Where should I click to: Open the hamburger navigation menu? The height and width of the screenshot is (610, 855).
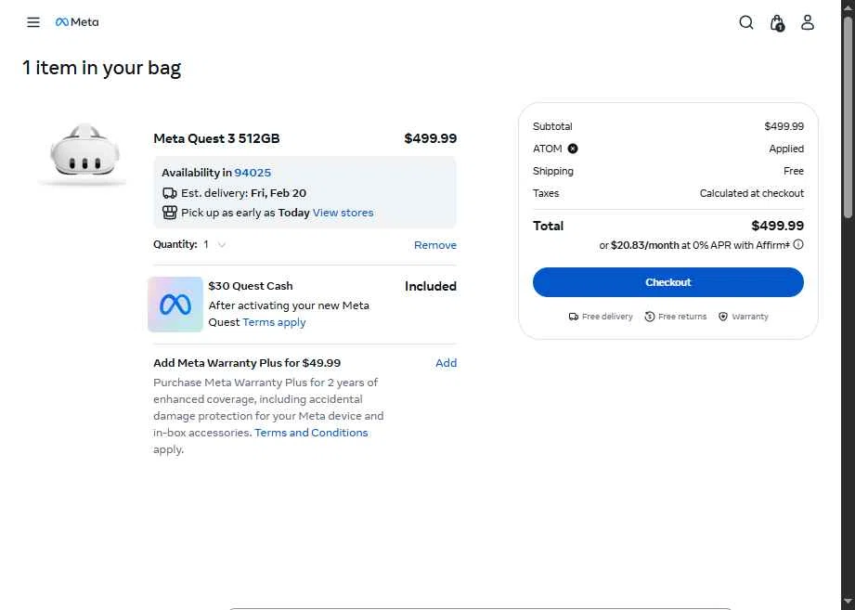coord(33,22)
